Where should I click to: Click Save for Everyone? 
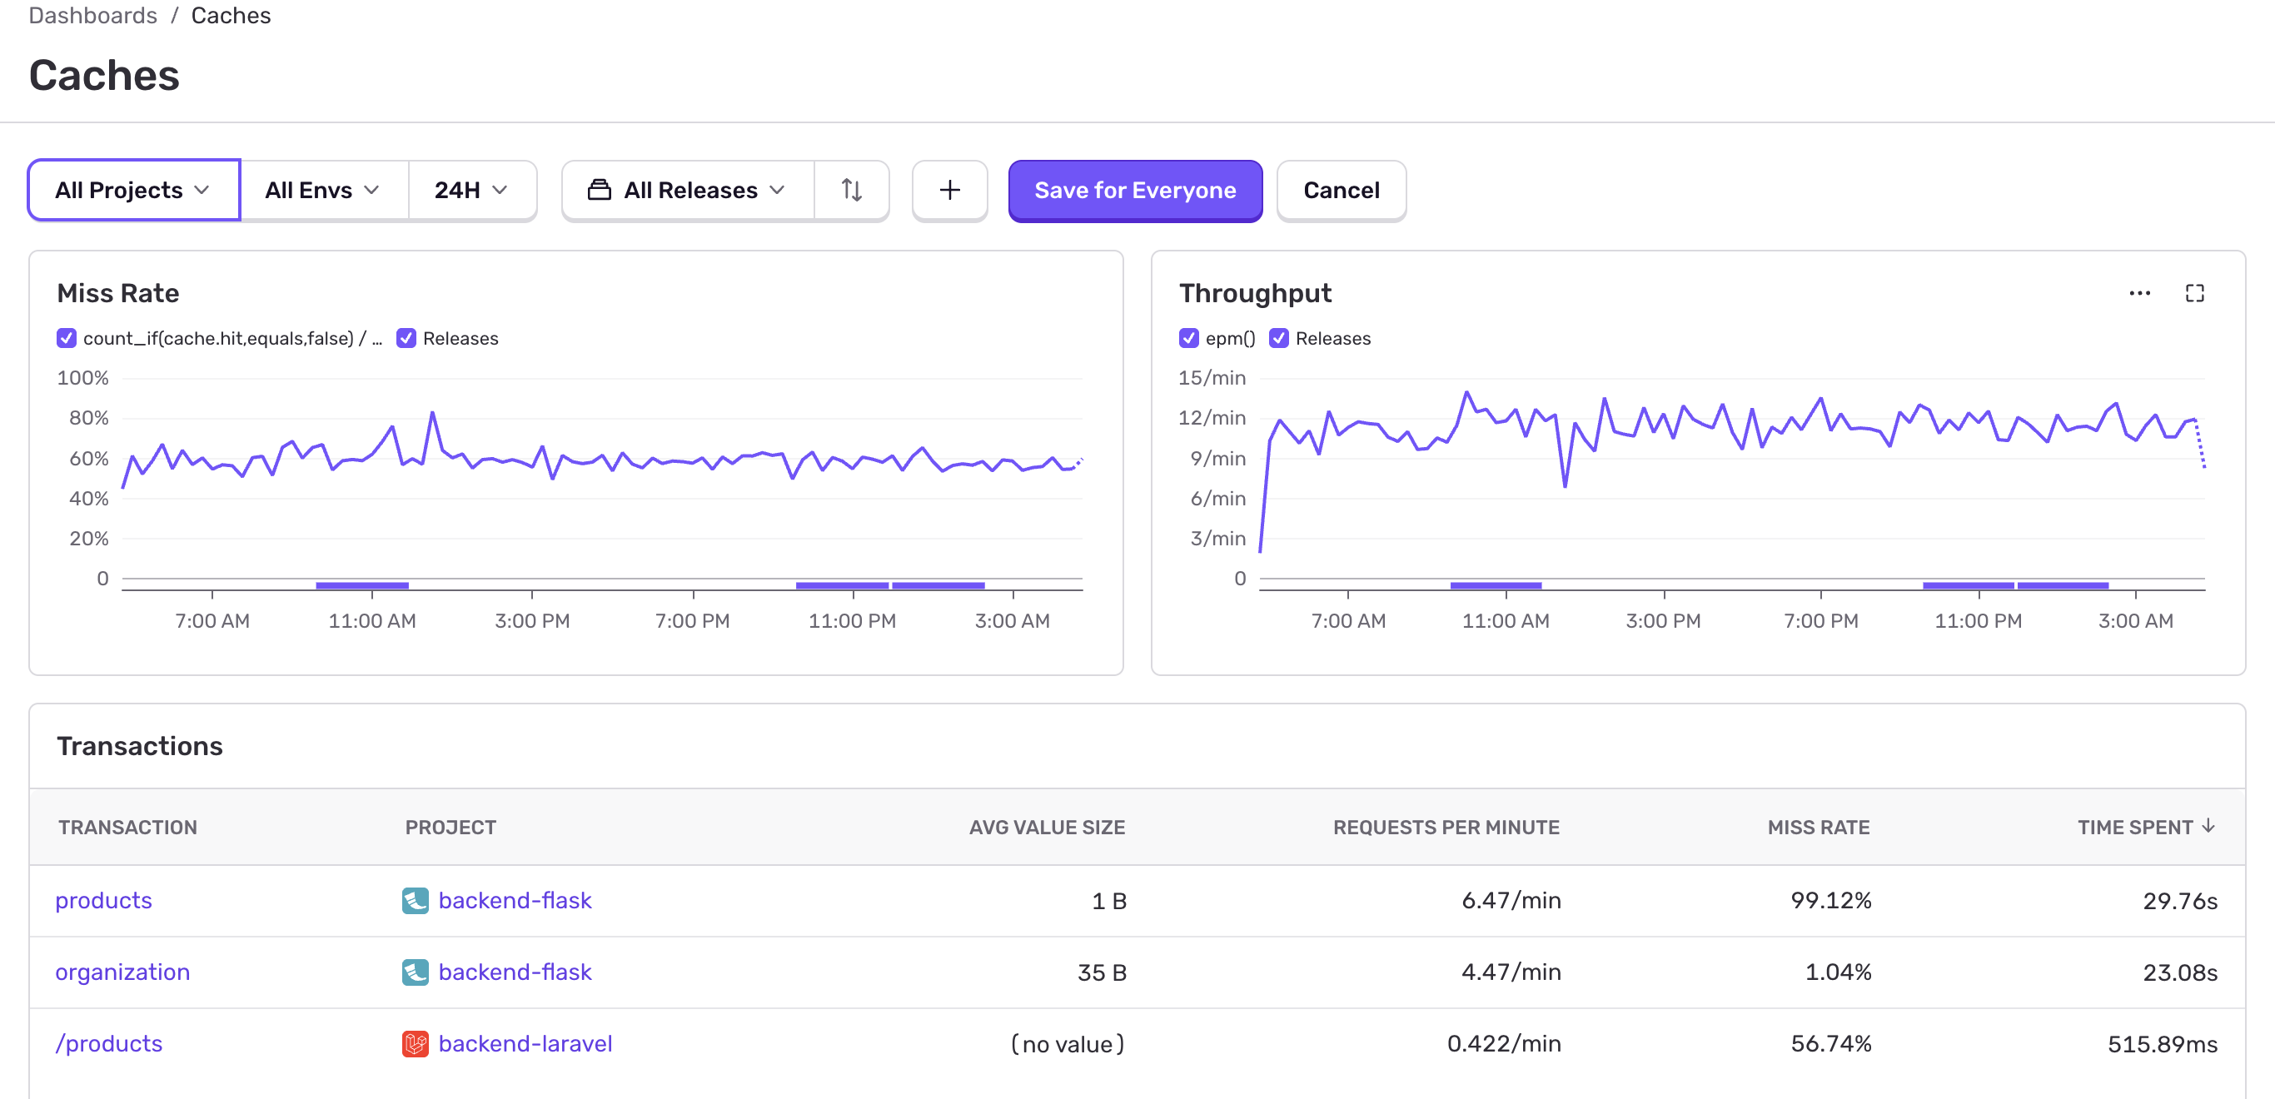pos(1135,190)
